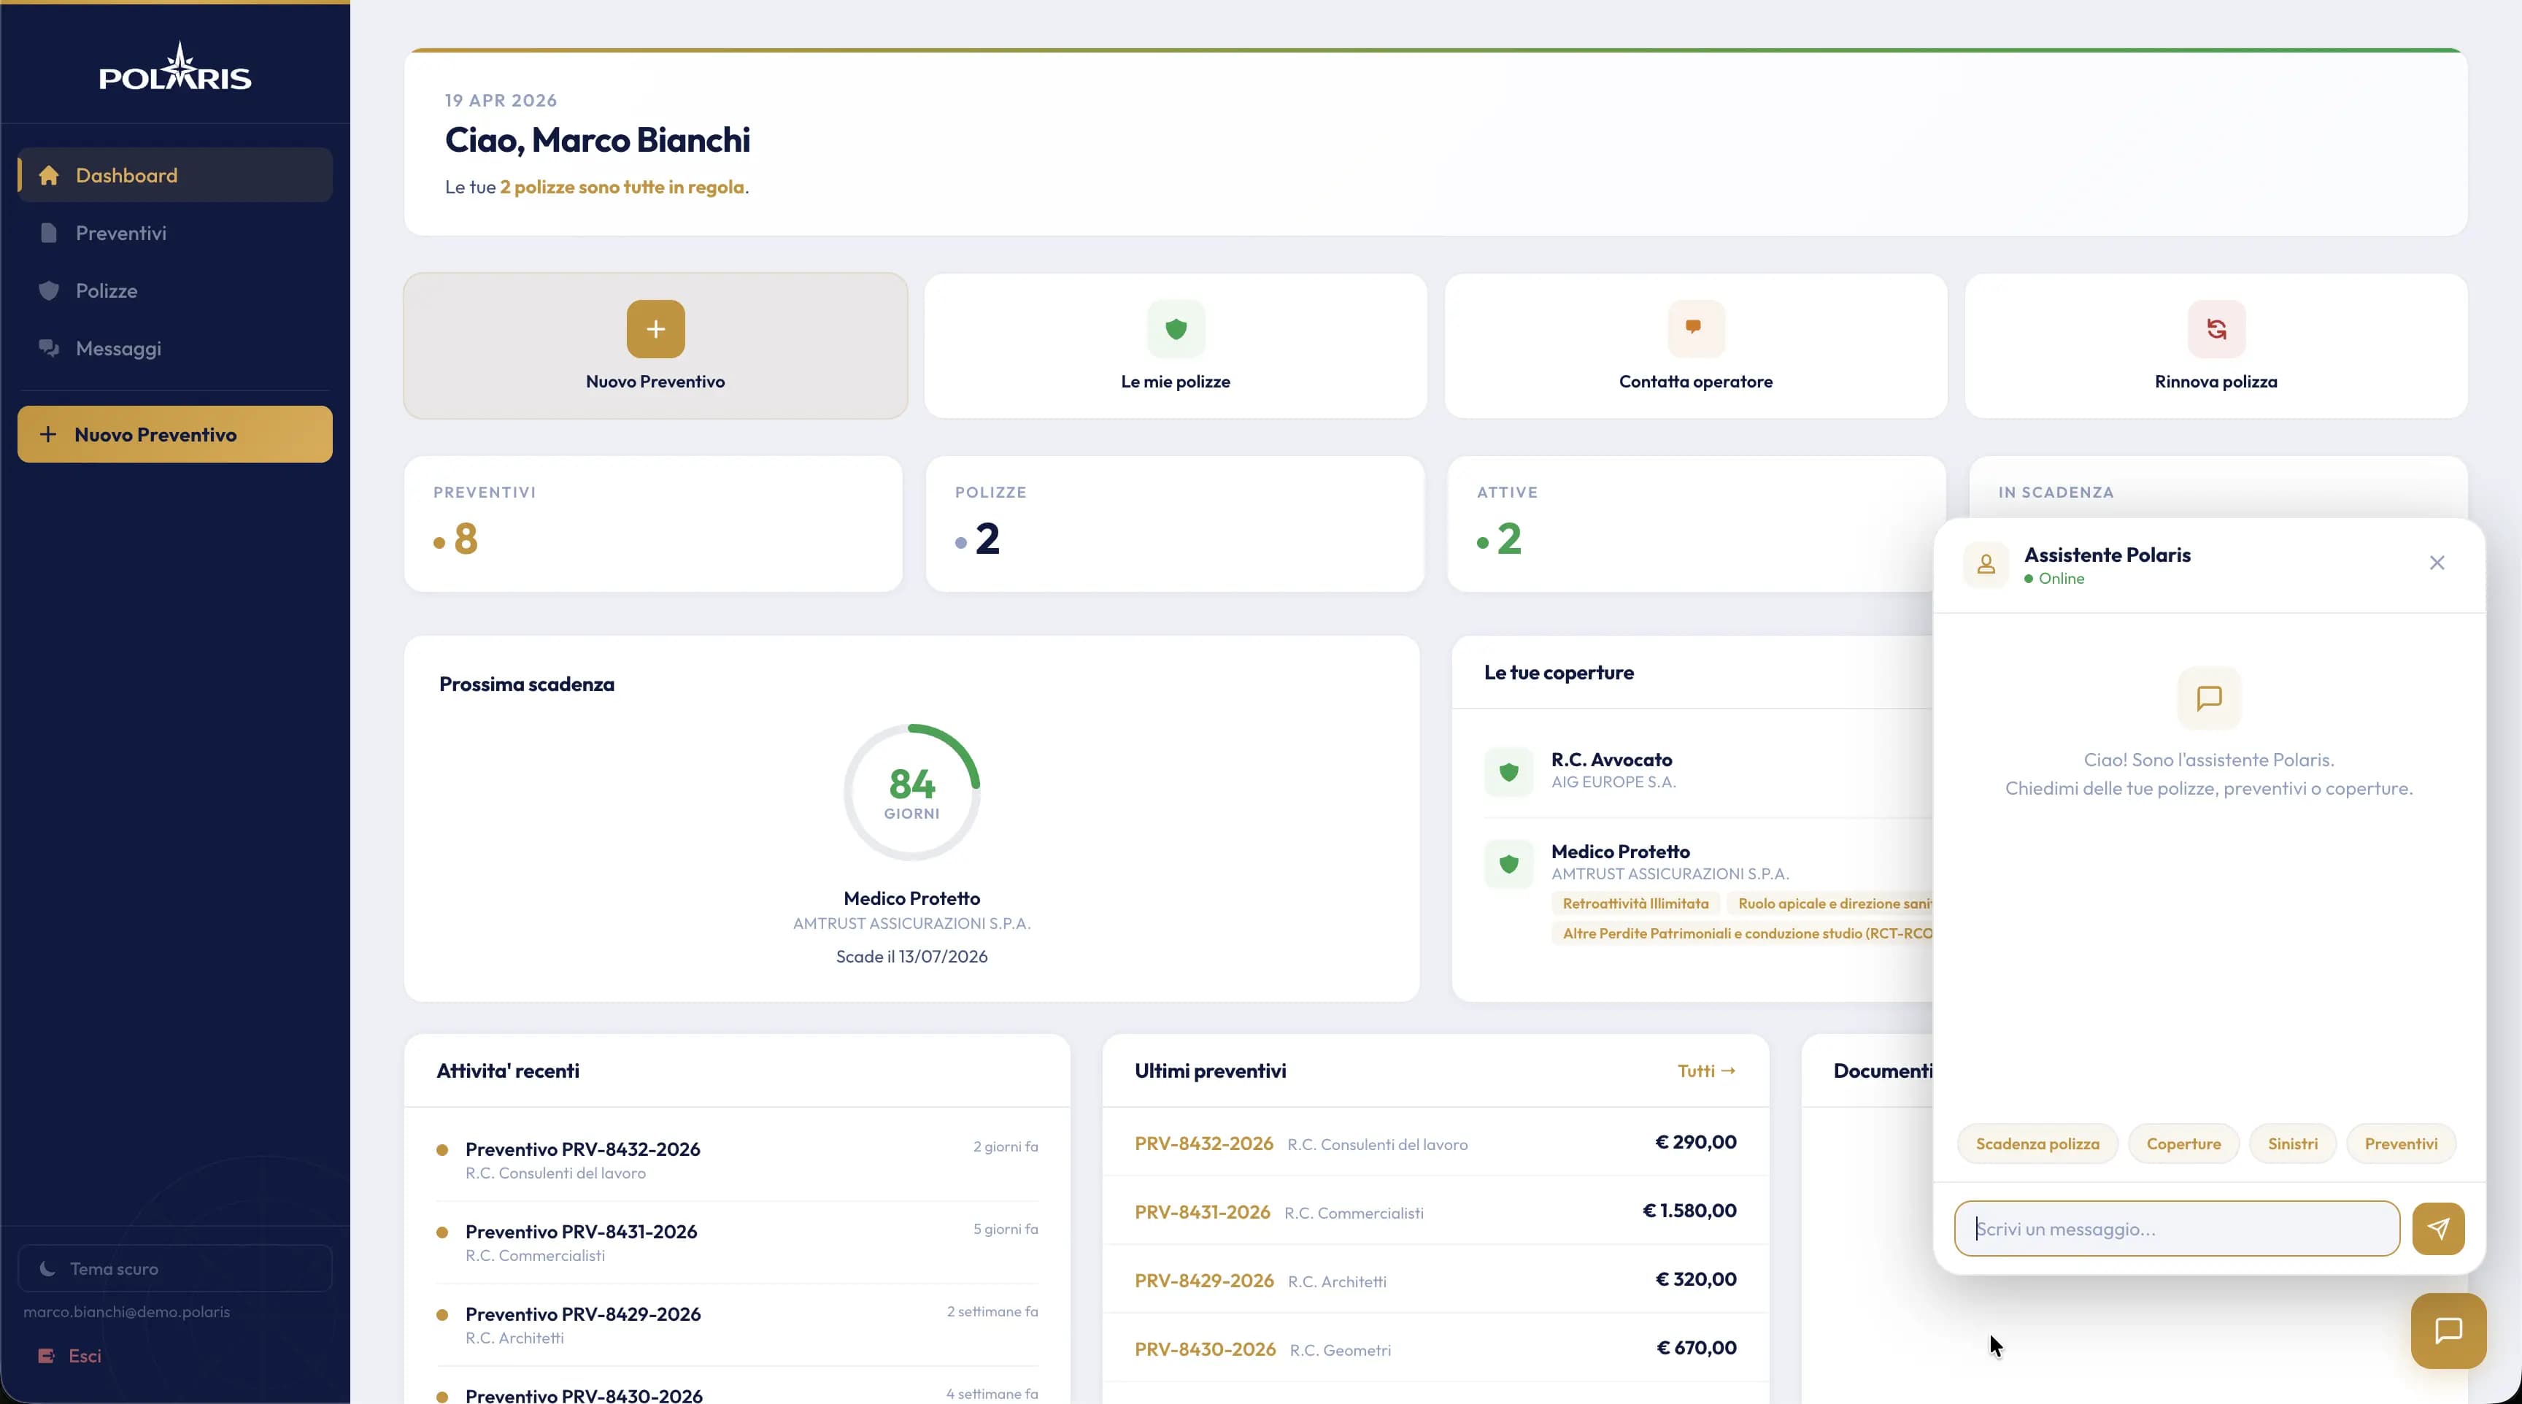Send chat message with the paper plane icon

[x=2439, y=1227]
